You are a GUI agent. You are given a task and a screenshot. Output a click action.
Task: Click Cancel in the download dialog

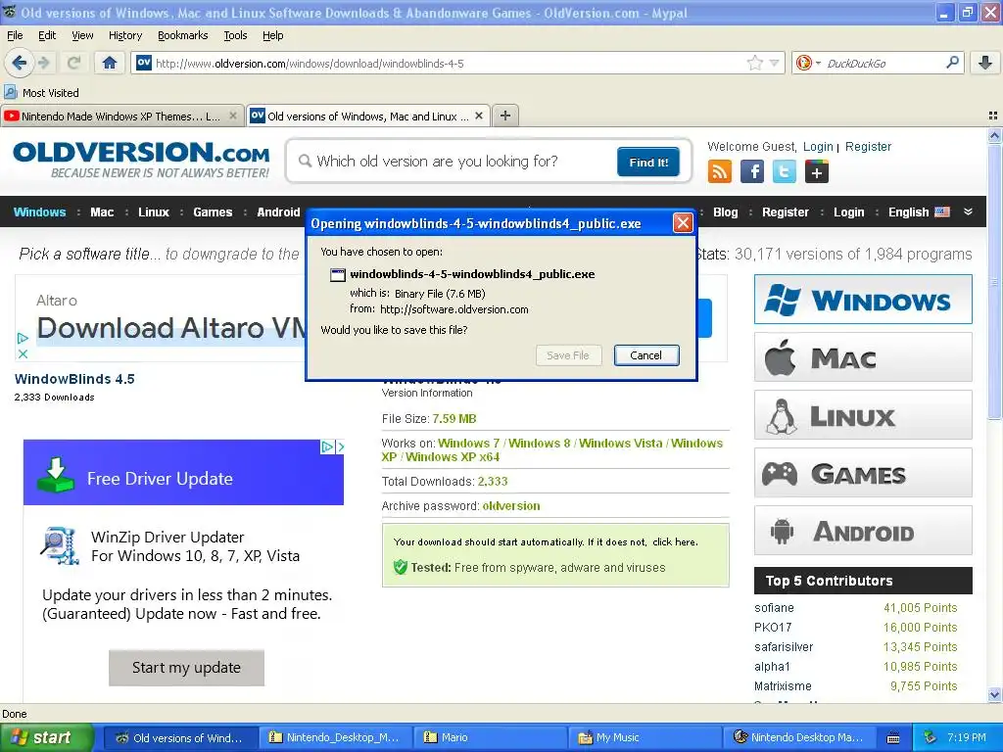(646, 355)
